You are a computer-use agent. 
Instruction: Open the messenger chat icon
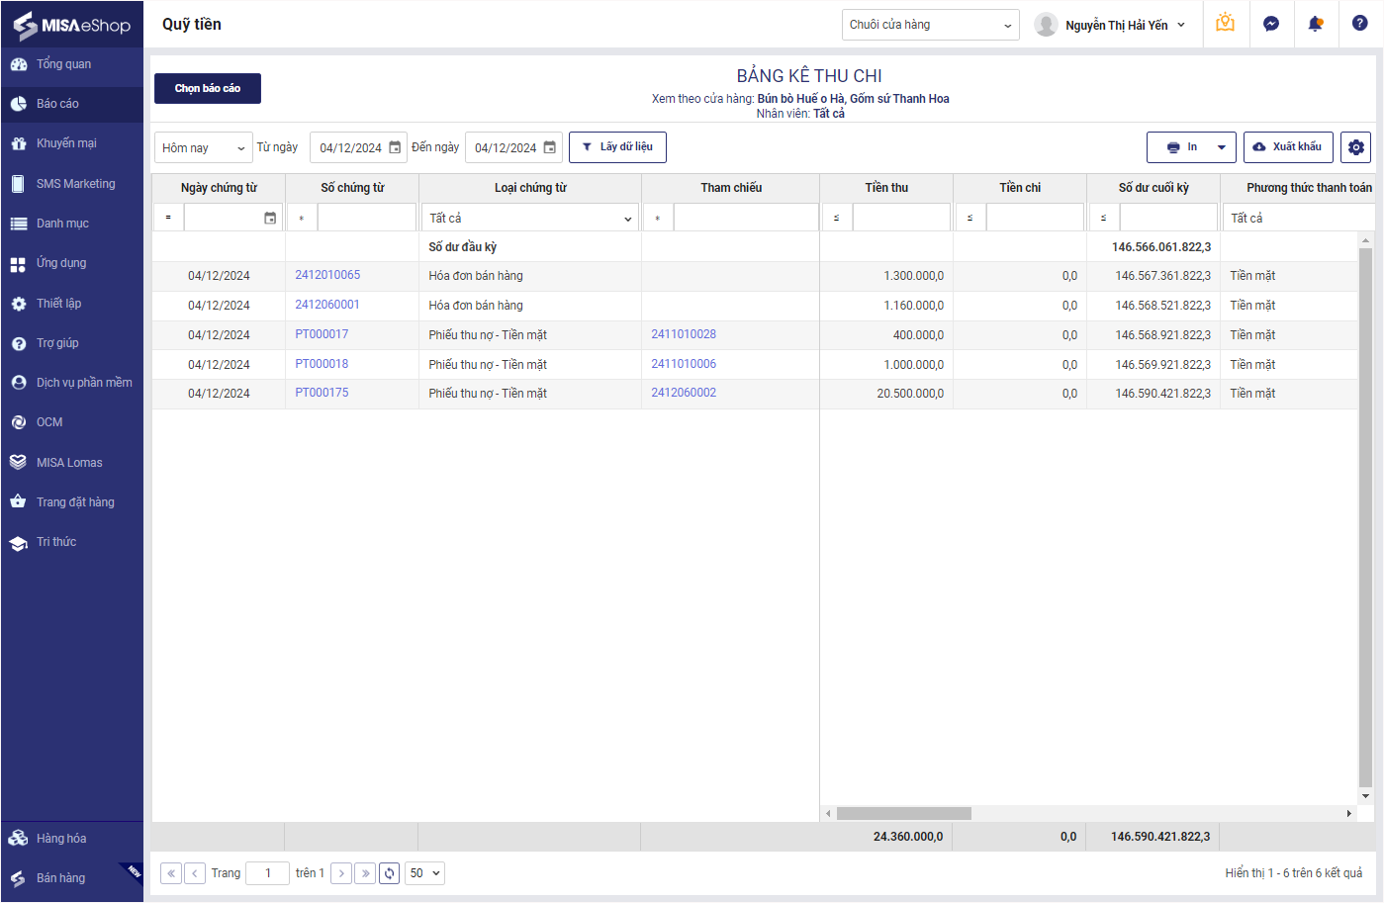point(1271,24)
